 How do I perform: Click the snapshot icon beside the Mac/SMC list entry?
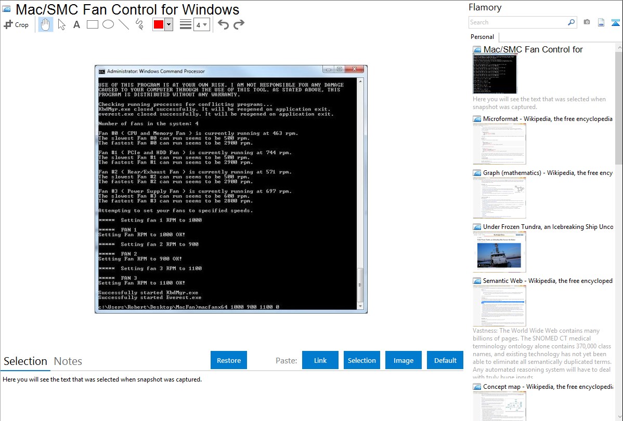click(x=477, y=50)
